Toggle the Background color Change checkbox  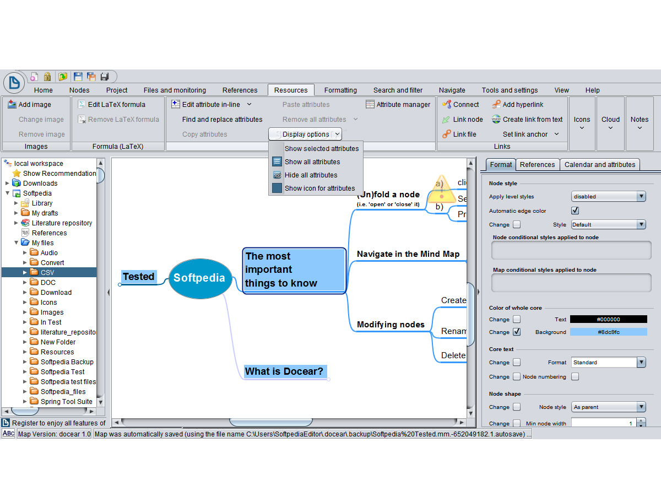coord(517,332)
